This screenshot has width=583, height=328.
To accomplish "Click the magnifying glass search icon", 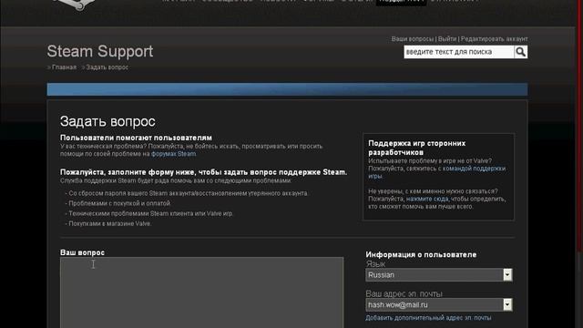I will pos(520,52).
